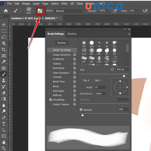Expand the toolbar with double arrows

point(1,16)
